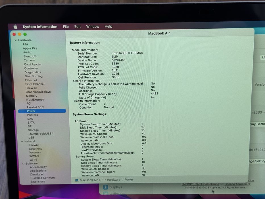Image resolution: width=265 pixels, height=199 pixels.
Task: Select SAS in the sidebar
Action: click(30, 119)
